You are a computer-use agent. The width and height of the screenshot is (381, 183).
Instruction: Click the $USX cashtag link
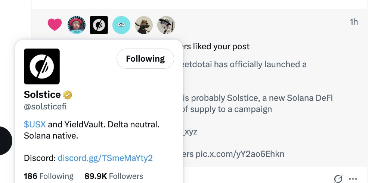point(35,125)
